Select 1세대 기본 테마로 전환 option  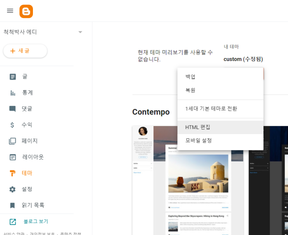pos(221,109)
